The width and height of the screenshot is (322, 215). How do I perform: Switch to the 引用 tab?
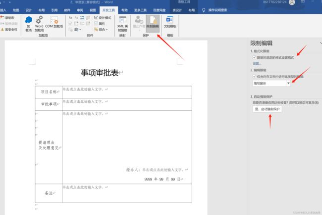pos(54,10)
